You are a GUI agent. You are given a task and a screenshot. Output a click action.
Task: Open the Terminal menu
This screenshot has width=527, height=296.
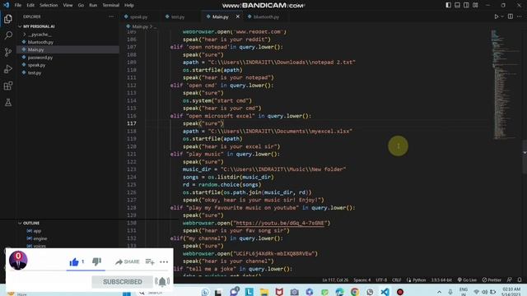(110, 5)
